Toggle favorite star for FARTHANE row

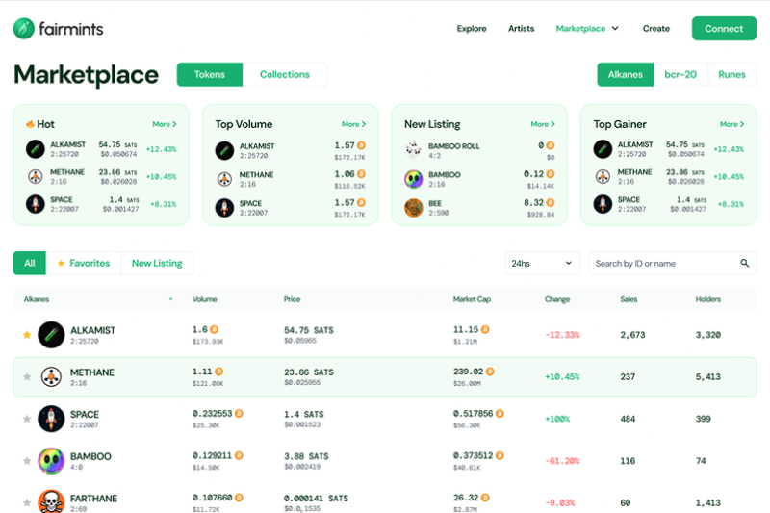(x=27, y=502)
